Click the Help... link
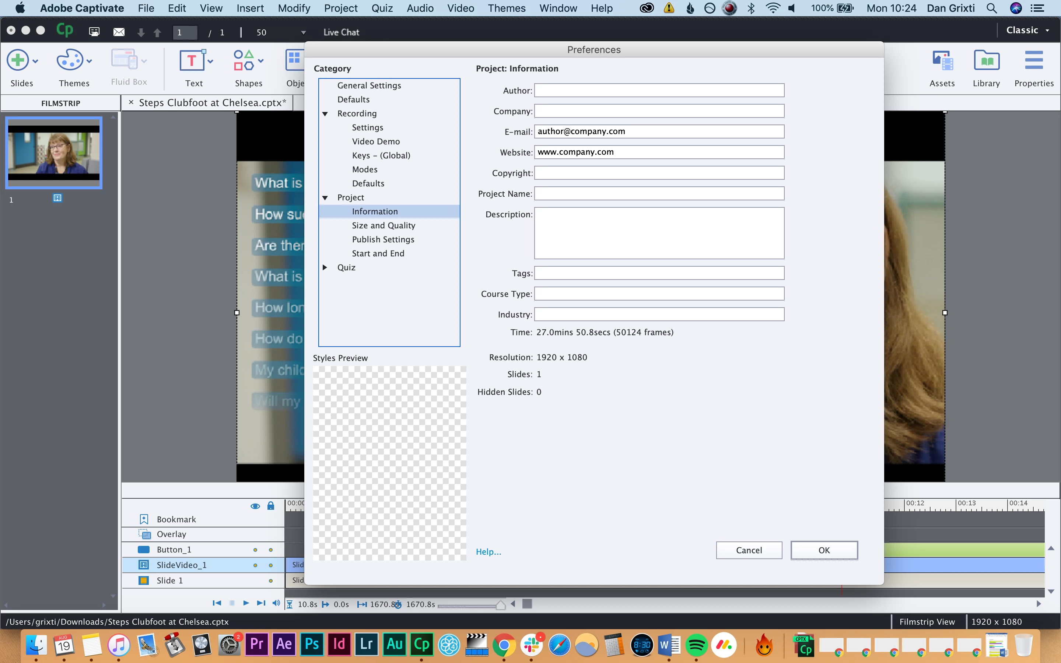Viewport: 1061px width, 663px height. coord(489,552)
